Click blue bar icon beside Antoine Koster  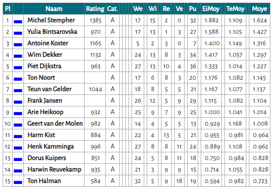pos(18,45)
